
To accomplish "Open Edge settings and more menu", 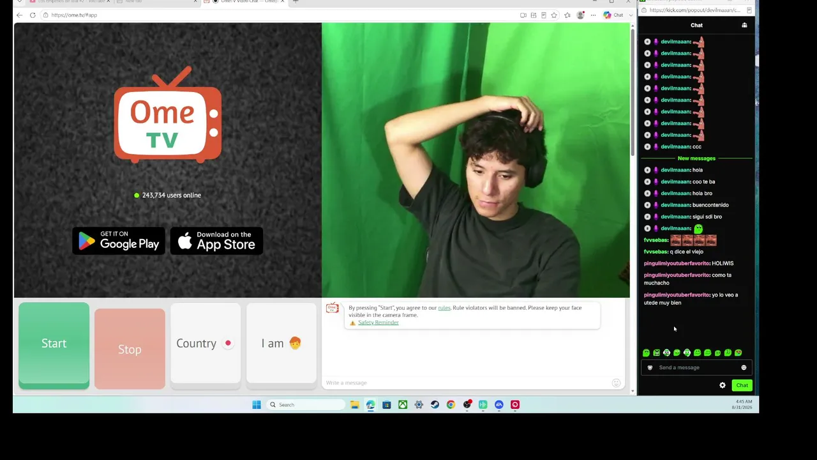I will point(593,15).
